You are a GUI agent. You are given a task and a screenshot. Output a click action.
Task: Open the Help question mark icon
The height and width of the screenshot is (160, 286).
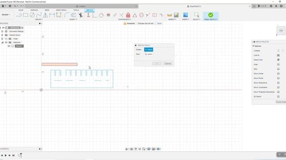pos(281,6)
